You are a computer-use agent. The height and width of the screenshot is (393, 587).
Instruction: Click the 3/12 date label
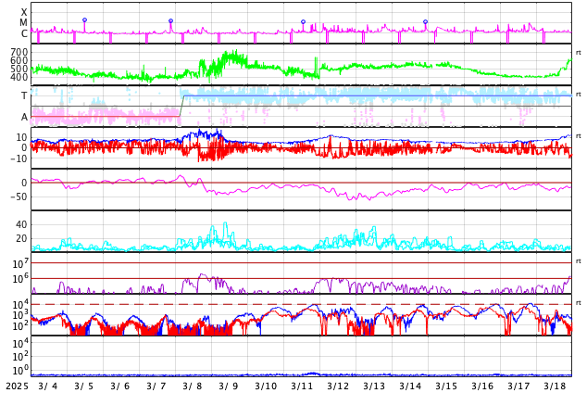tap(338, 386)
